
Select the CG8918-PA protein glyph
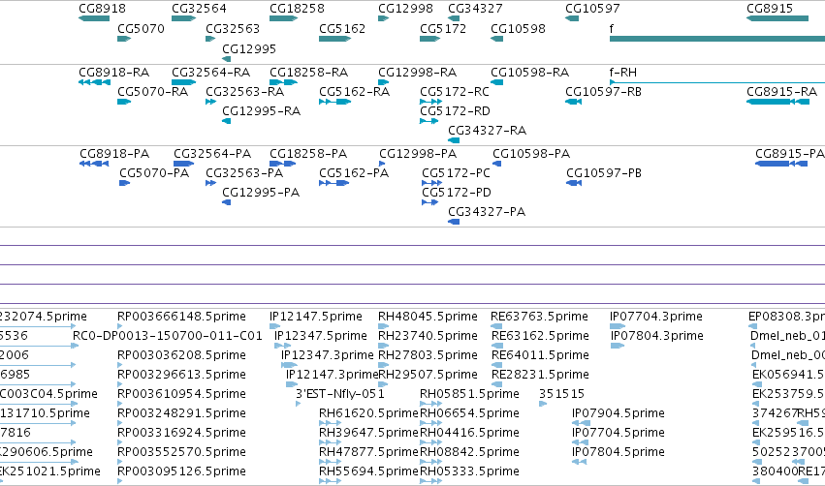pos(94,164)
